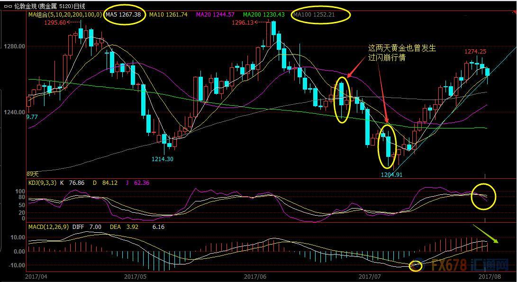Select the chart title 伦敦金现 (贵金属 5120)日线
Image resolution: width=517 pixels, height=282 pixels.
click(49, 6)
